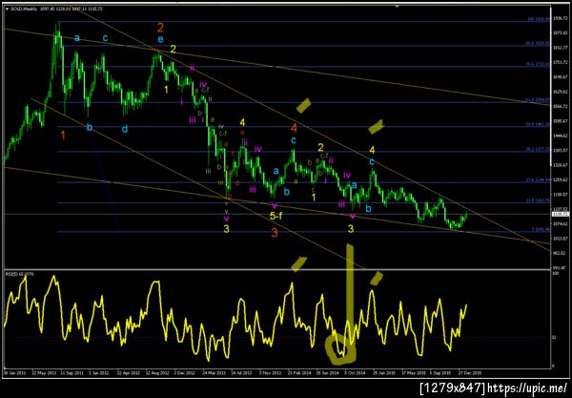Image resolution: width=572 pixels, height=398 pixels.
Task: Select the red wave label 1
Action: coord(63,136)
